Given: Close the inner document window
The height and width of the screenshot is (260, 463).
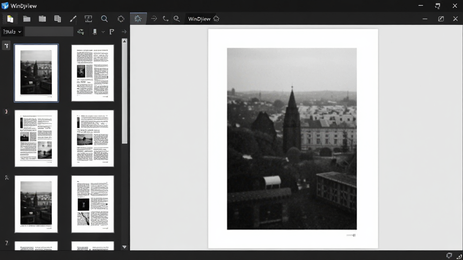Looking at the screenshot, I should pyautogui.click(x=455, y=19).
